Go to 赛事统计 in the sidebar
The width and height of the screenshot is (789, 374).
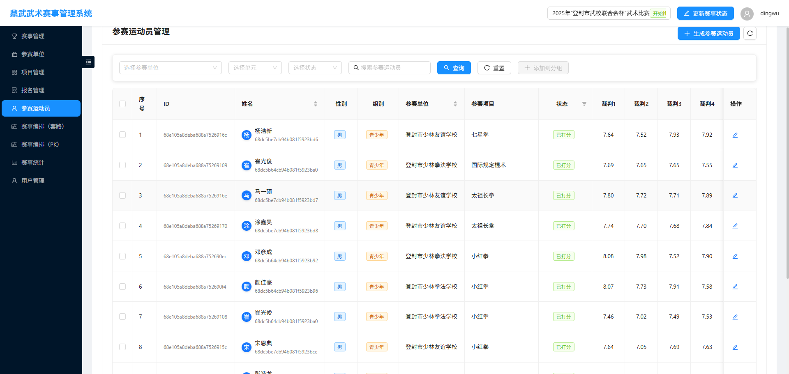pyautogui.click(x=33, y=163)
